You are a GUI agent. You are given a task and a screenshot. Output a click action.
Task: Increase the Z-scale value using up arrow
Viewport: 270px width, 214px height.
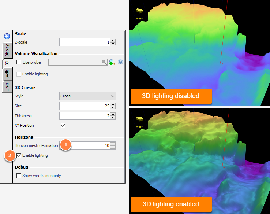[x=113, y=41]
